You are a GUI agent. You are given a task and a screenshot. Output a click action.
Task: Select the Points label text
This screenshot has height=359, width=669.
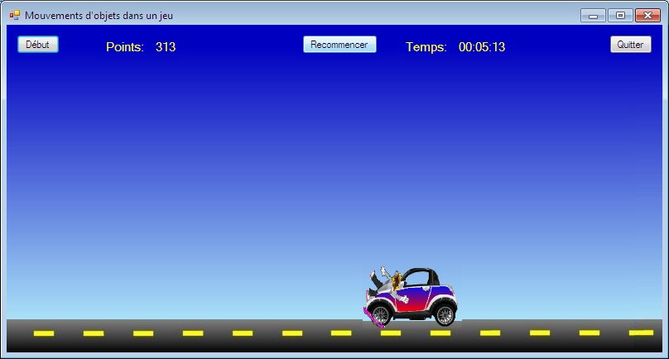tap(124, 47)
